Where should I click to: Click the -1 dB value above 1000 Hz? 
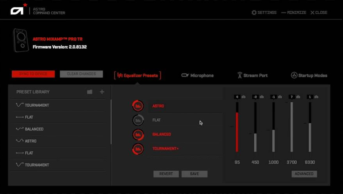coord(274,97)
